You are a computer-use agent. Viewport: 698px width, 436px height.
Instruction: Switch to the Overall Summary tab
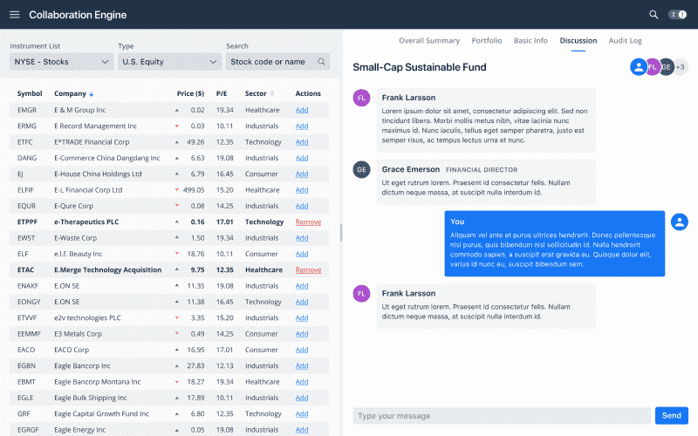pos(428,41)
